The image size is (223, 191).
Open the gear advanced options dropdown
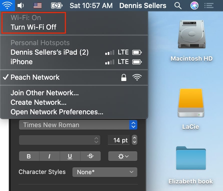pos(123,156)
